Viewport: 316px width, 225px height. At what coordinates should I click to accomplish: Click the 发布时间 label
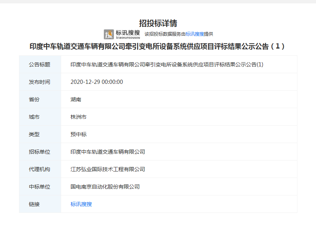[x=39, y=82]
